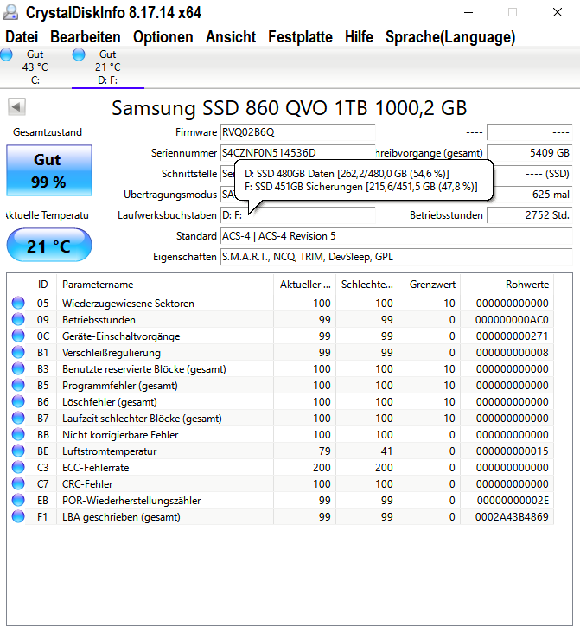
Task: Minimize the CrystalDiskInfo window
Action: tap(468, 12)
